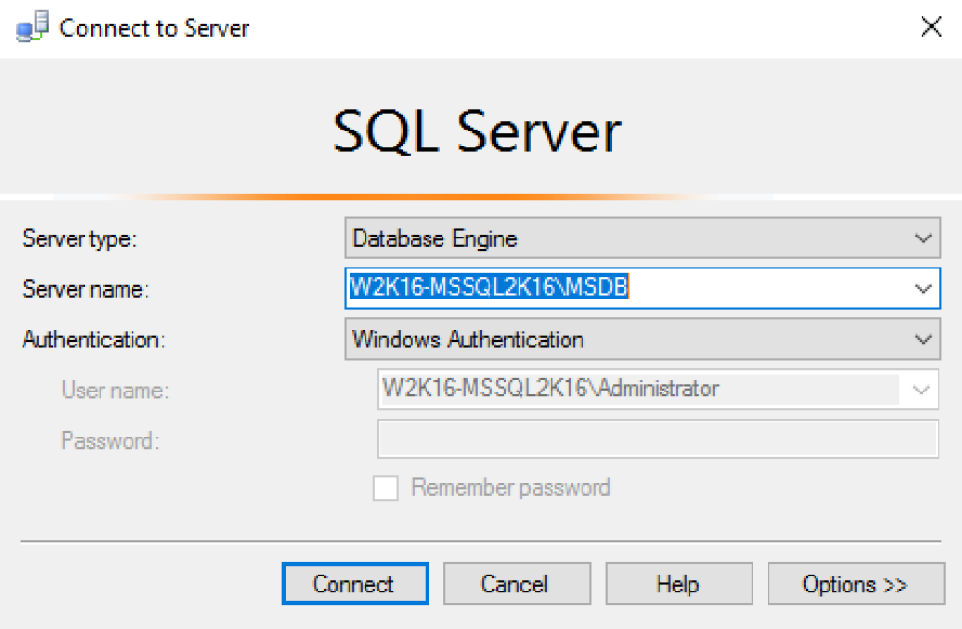
Task: Click the Remember password label text
Action: point(511,488)
